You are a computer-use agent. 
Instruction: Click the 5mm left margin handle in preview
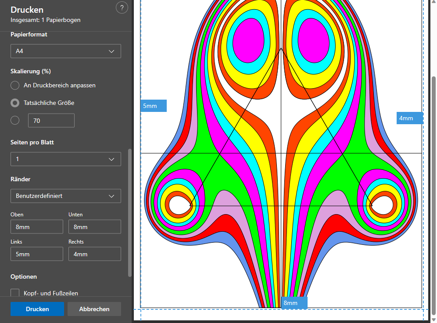point(154,106)
